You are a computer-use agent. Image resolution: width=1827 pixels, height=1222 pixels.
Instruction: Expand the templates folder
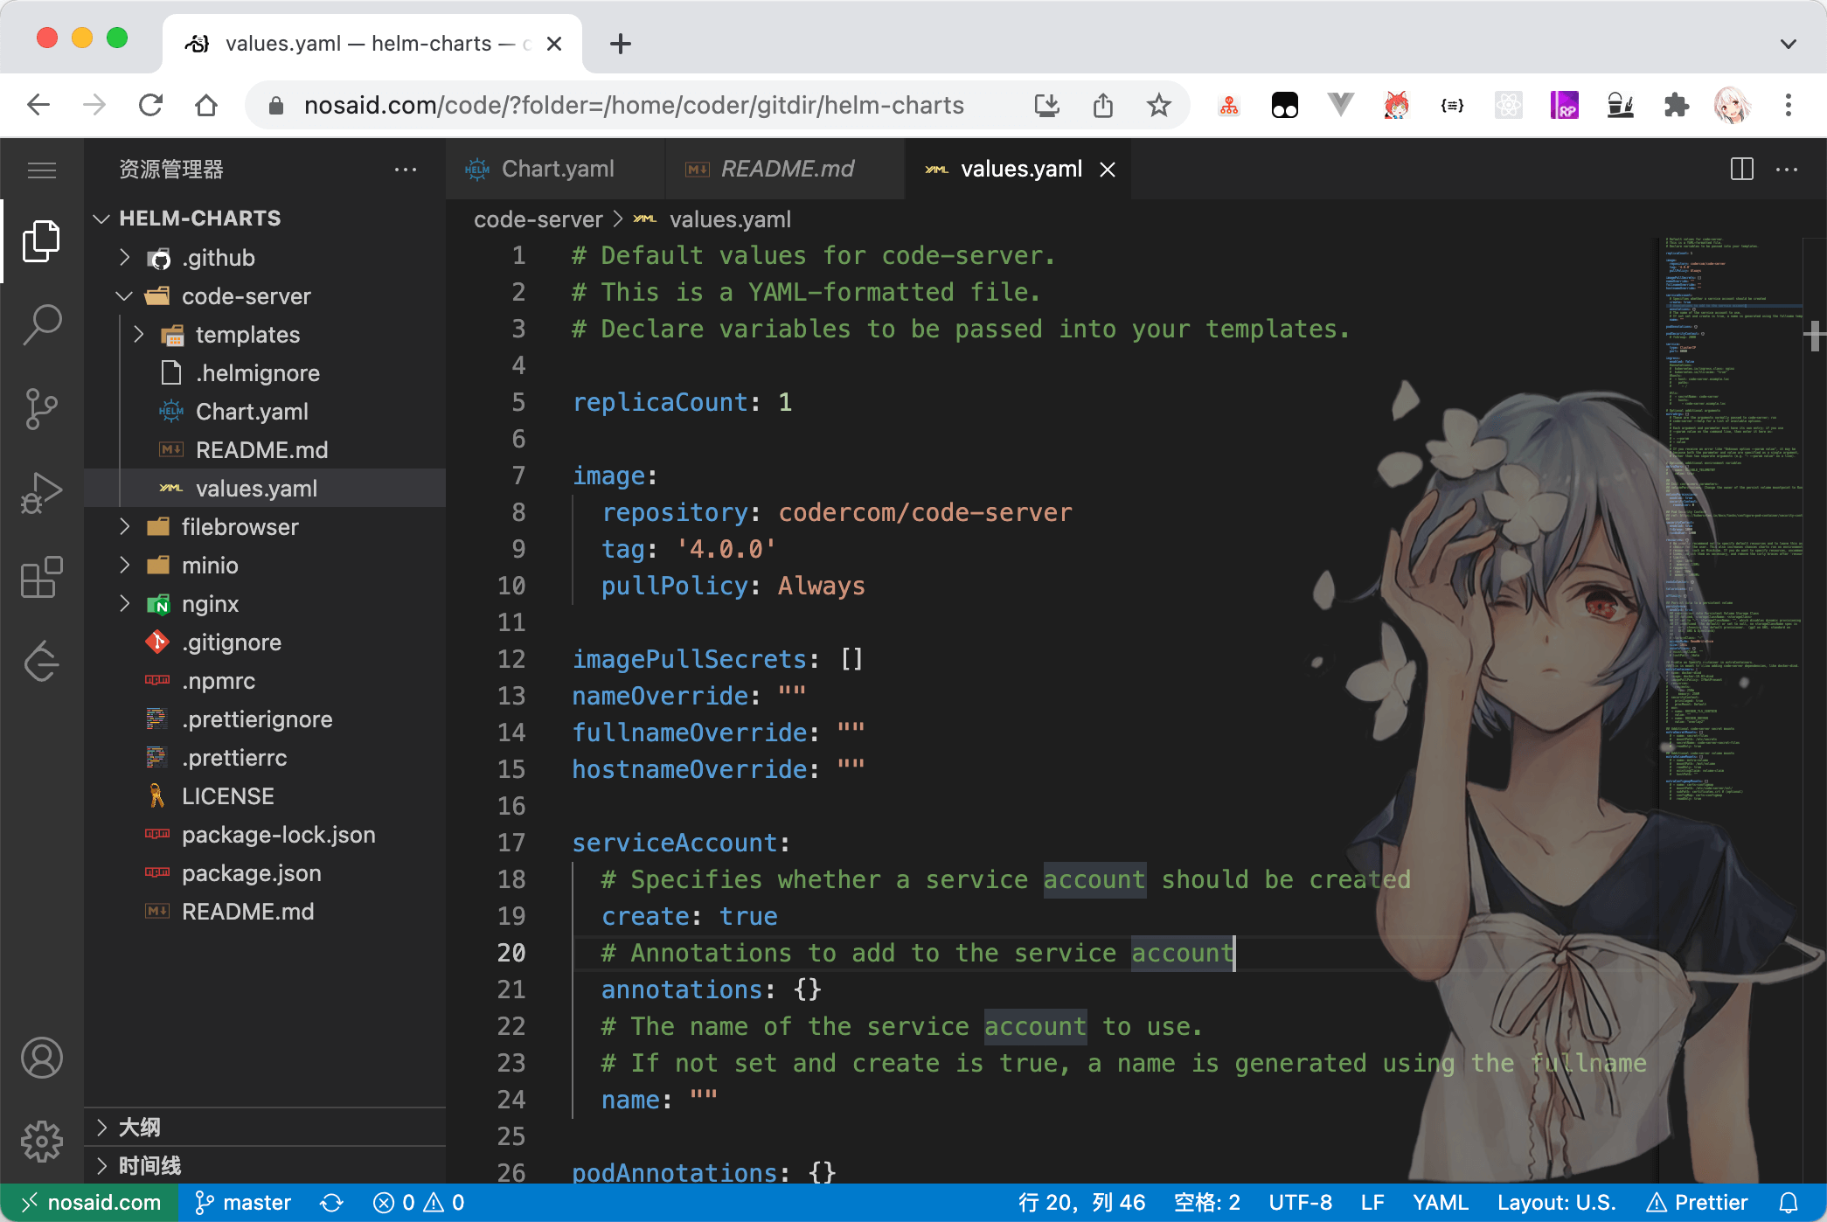(247, 335)
